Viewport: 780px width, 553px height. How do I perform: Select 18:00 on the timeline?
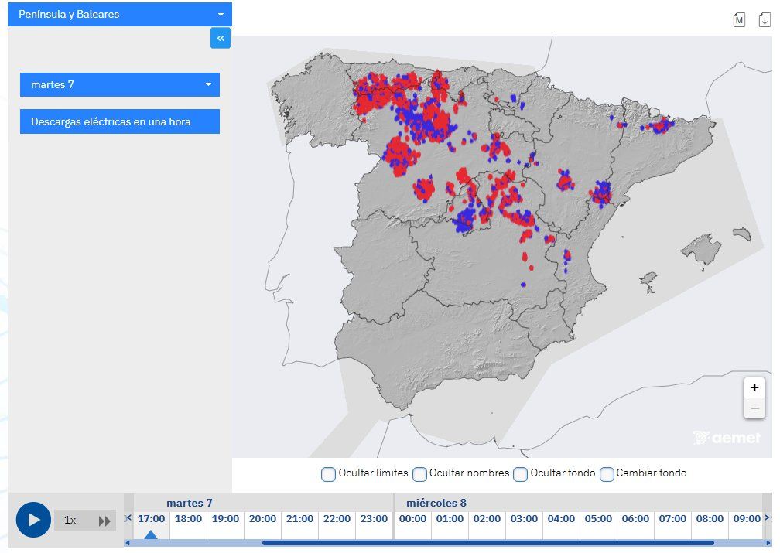coord(188,519)
